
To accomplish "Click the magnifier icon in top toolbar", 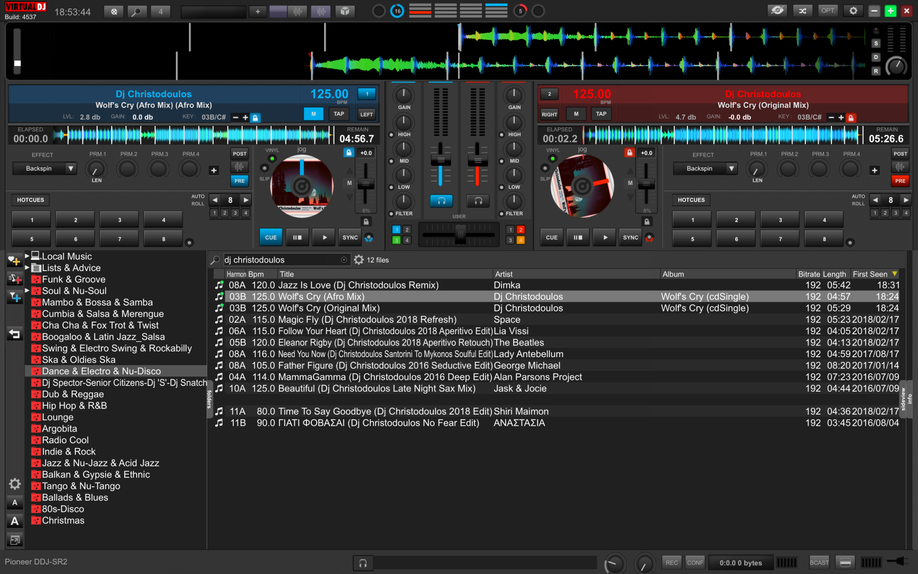I will pyautogui.click(x=136, y=11).
